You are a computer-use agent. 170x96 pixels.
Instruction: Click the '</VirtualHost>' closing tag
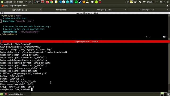pyautogui.click(x=8, y=34)
